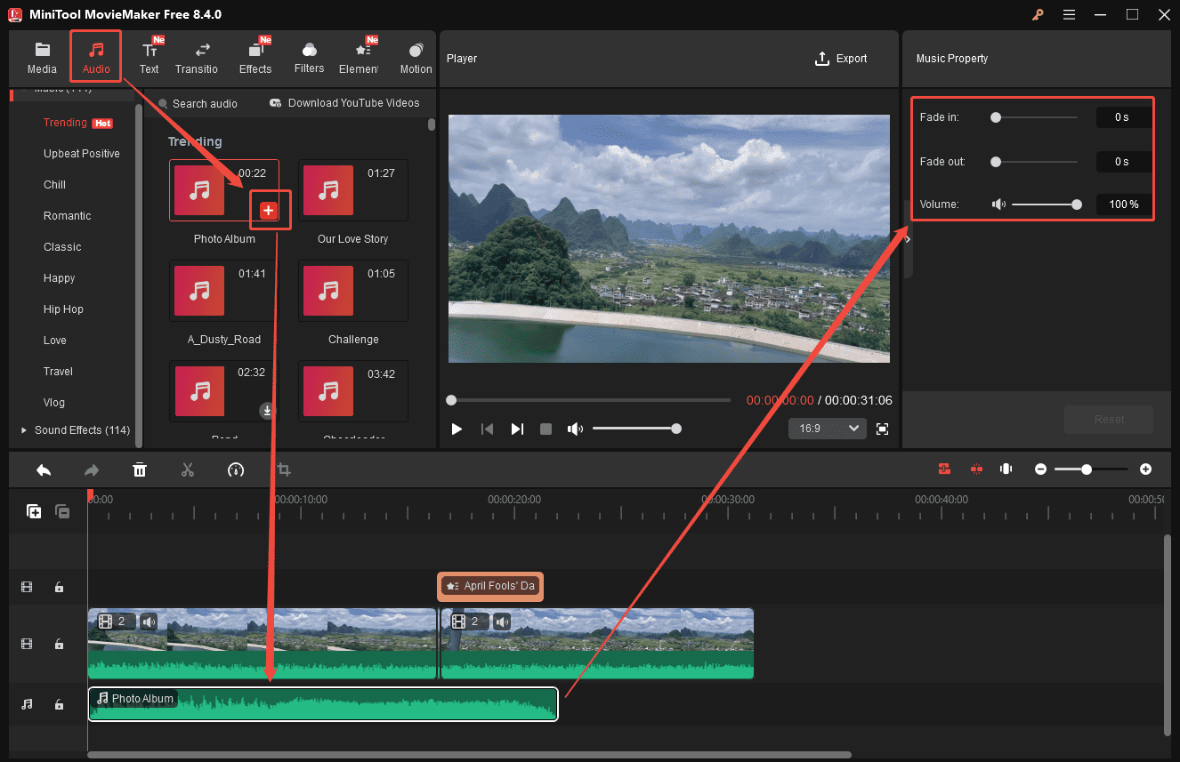Lock the music track

(x=59, y=703)
